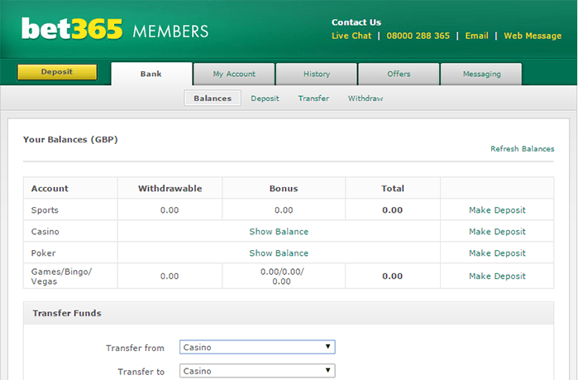The height and width of the screenshot is (380, 578).
Task: Open the Transfer to dropdown
Action: tap(257, 371)
